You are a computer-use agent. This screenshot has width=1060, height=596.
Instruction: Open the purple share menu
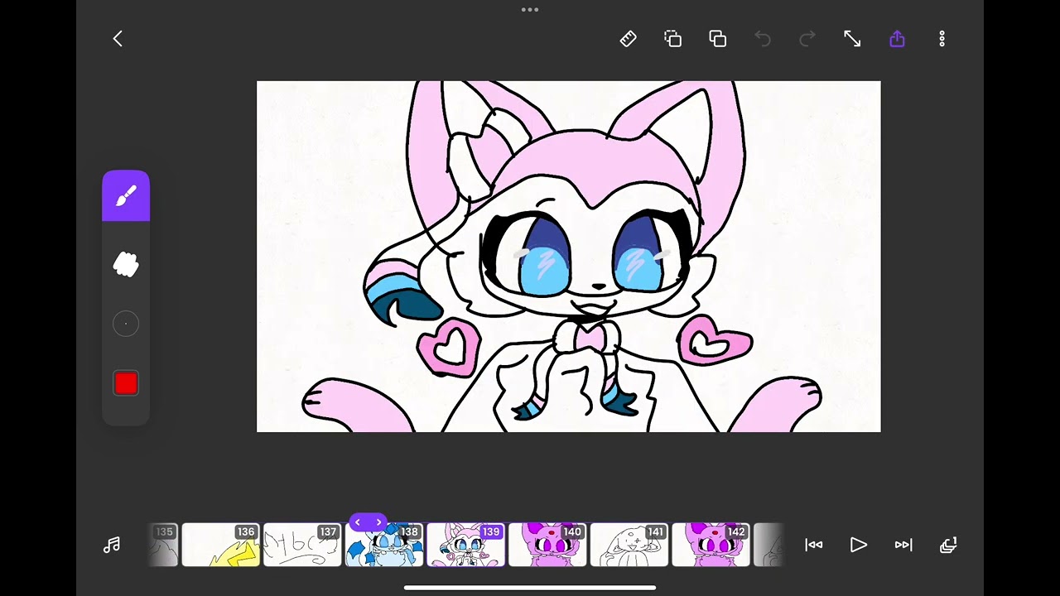pos(897,39)
